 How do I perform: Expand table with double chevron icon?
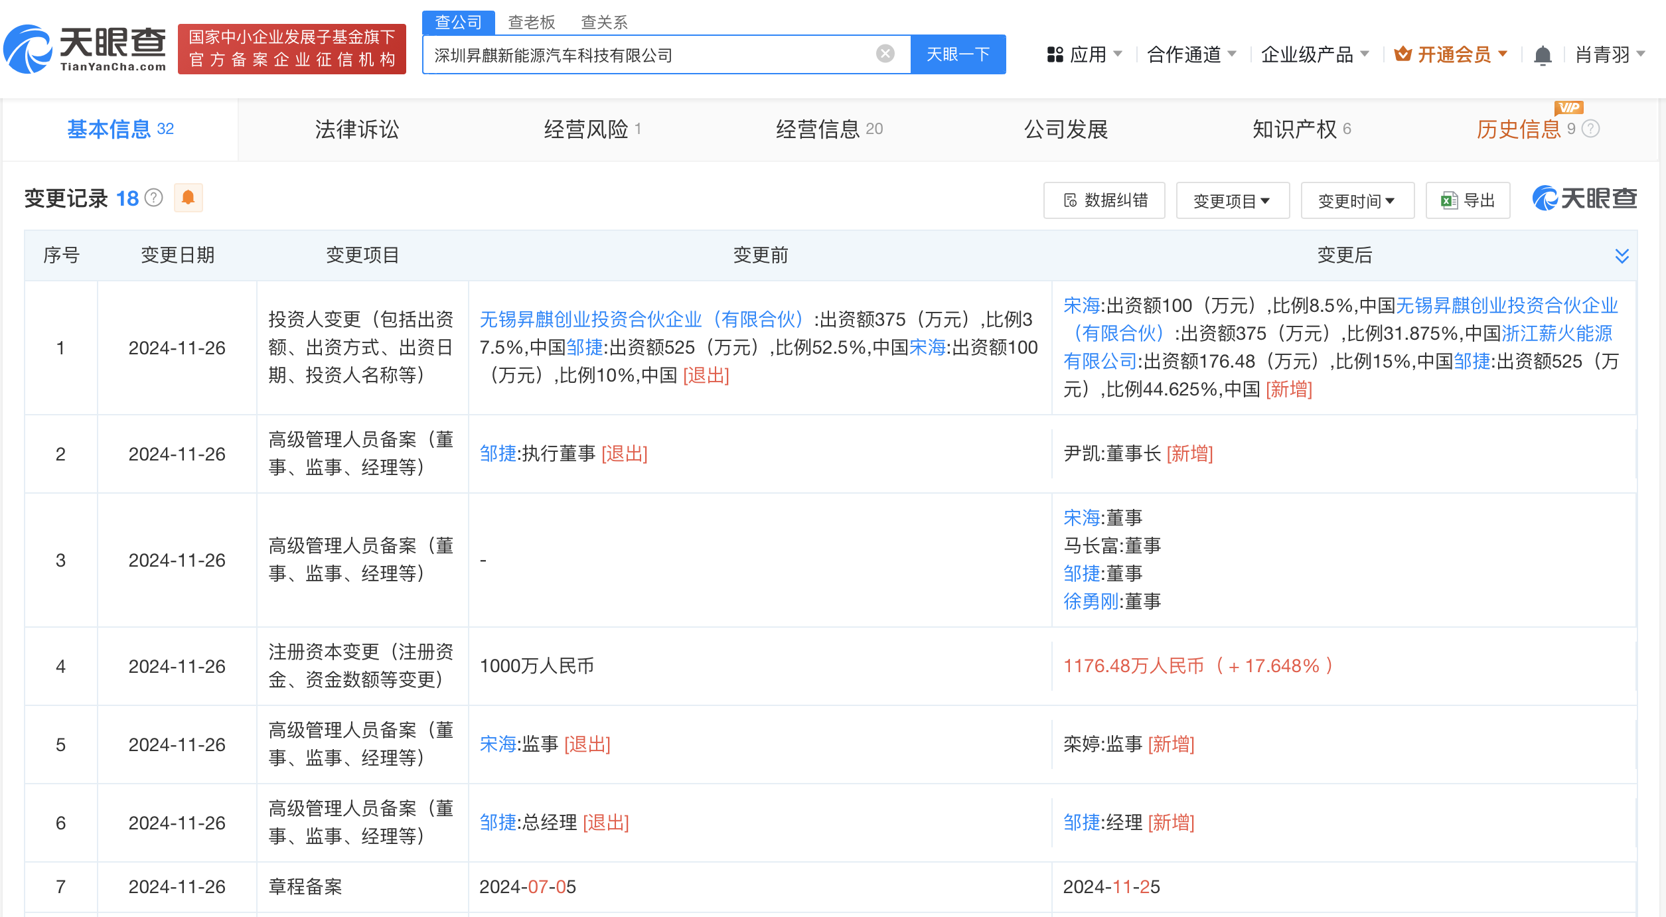point(1622,255)
